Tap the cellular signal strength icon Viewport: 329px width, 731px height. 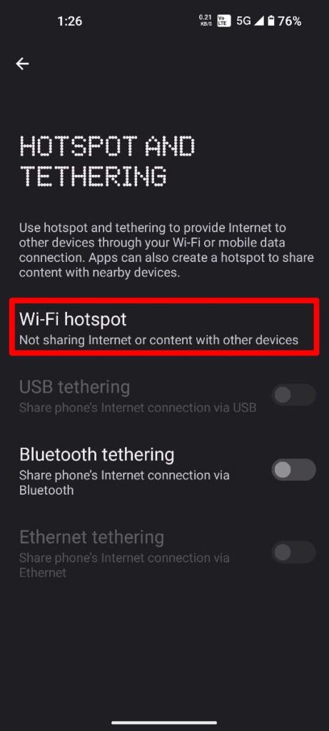click(x=259, y=21)
